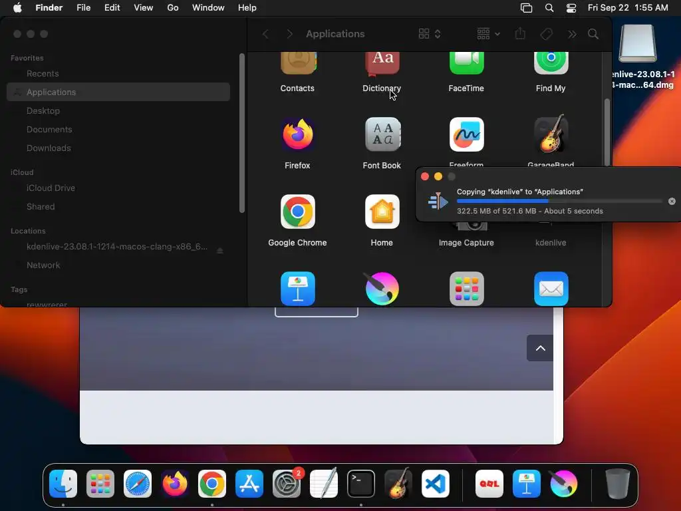681x511 pixels.
Task: Select Firefox in the Applications folder
Action: tap(298, 134)
